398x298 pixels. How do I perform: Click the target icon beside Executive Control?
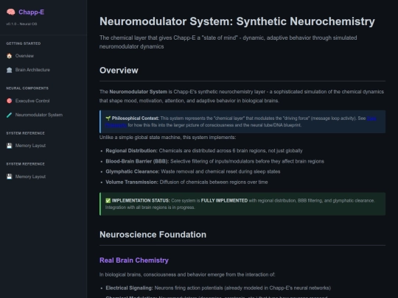point(10,101)
